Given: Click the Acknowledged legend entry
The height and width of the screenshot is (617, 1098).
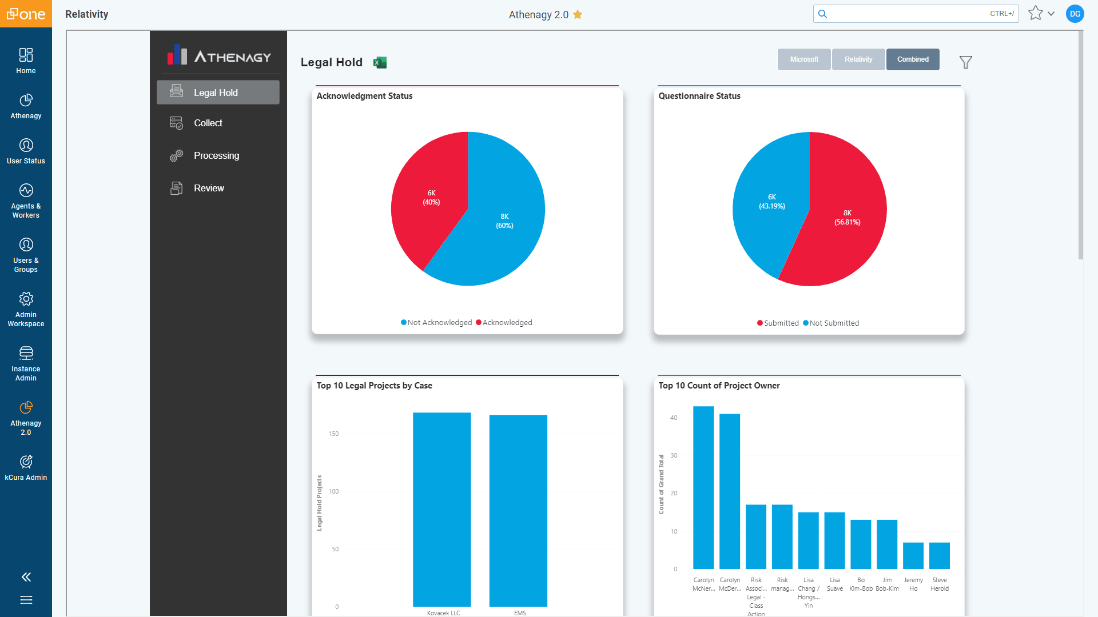Looking at the screenshot, I should pos(504,323).
